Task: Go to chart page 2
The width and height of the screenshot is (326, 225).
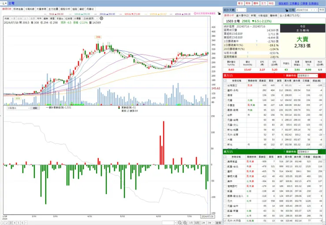Action: (7, 223)
